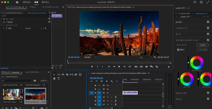Select the Razor tool in the toolbar
The image size is (212, 109).
tap(67, 75)
